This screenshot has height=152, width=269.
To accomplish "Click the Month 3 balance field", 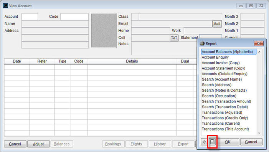I will pos(252,17).
